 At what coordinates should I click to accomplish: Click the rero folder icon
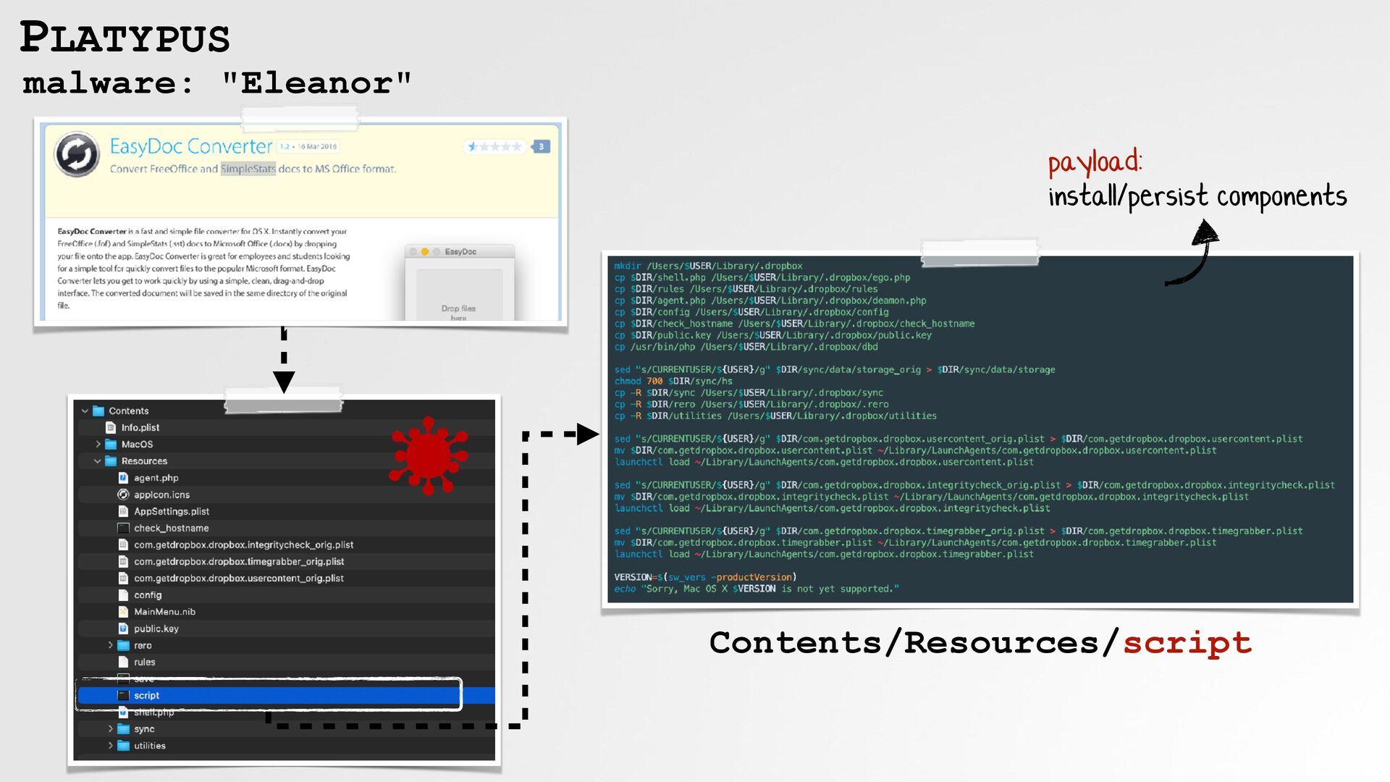pos(123,645)
